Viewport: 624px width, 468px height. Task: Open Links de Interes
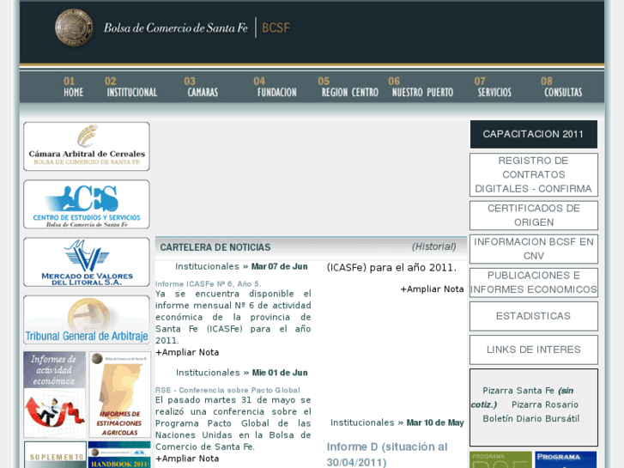534,349
